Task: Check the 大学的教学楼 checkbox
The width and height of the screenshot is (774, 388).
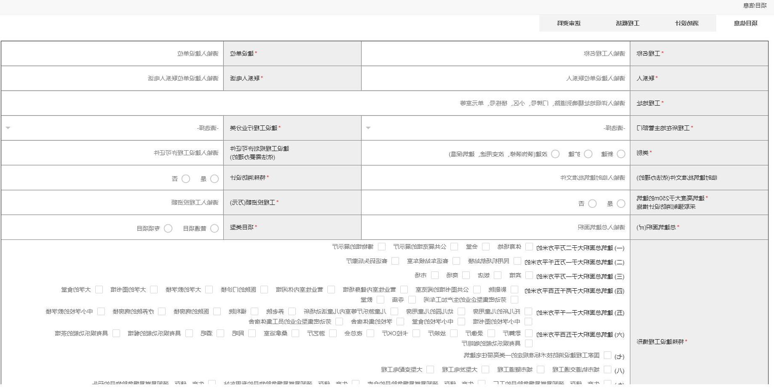Action: (209, 290)
